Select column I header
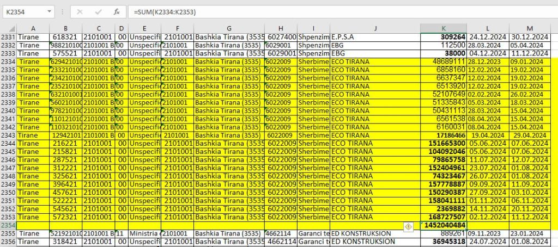558x247 pixels. click(313, 29)
